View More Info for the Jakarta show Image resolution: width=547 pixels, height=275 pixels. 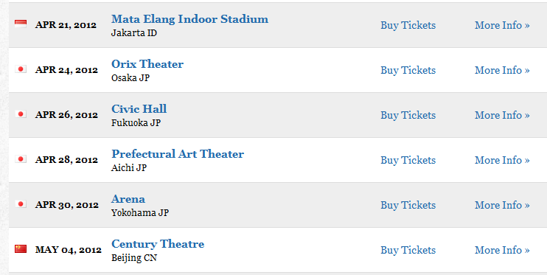[x=502, y=26]
